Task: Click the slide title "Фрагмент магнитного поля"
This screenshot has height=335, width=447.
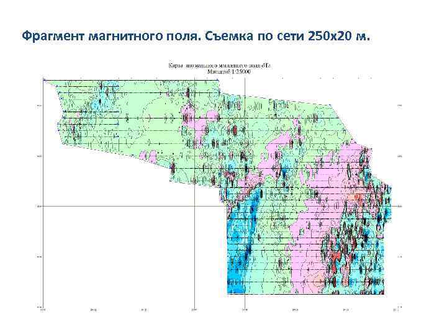Action: (109, 37)
